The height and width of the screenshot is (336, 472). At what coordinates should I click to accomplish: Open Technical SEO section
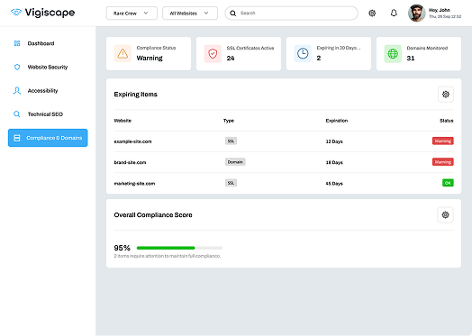pos(45,114)
